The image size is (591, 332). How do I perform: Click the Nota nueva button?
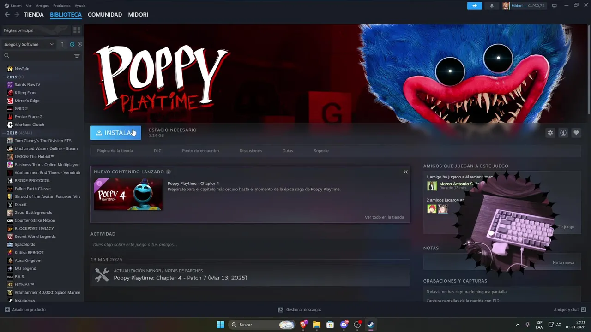[563, 263]
